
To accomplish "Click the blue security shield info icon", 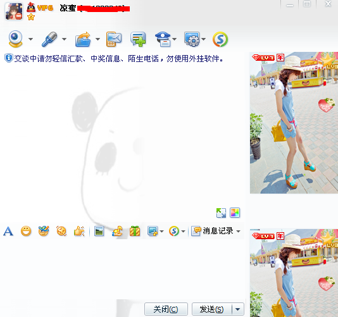I will coord(9,58).
